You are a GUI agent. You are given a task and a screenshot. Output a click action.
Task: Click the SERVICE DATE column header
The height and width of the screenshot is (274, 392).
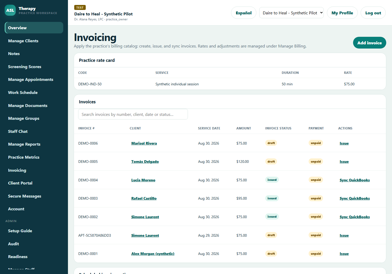[209, 128]
